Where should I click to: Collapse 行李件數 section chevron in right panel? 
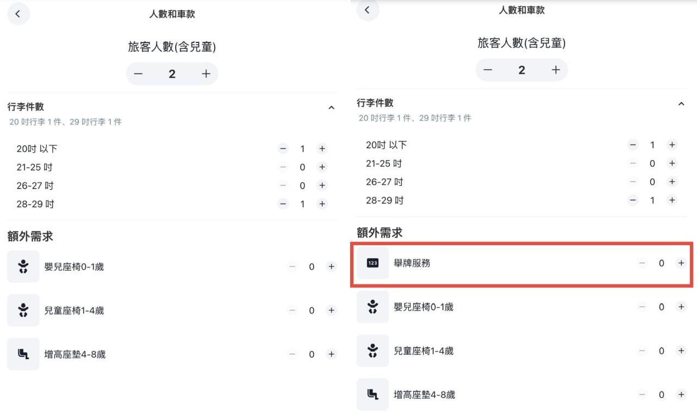(681, 104)
